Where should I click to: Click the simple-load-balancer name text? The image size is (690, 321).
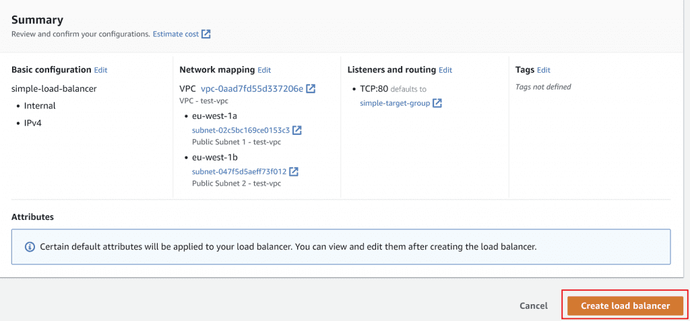tap(54, 88)
